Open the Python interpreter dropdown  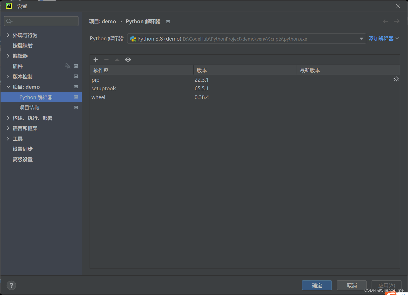click(x=361, y=39)
